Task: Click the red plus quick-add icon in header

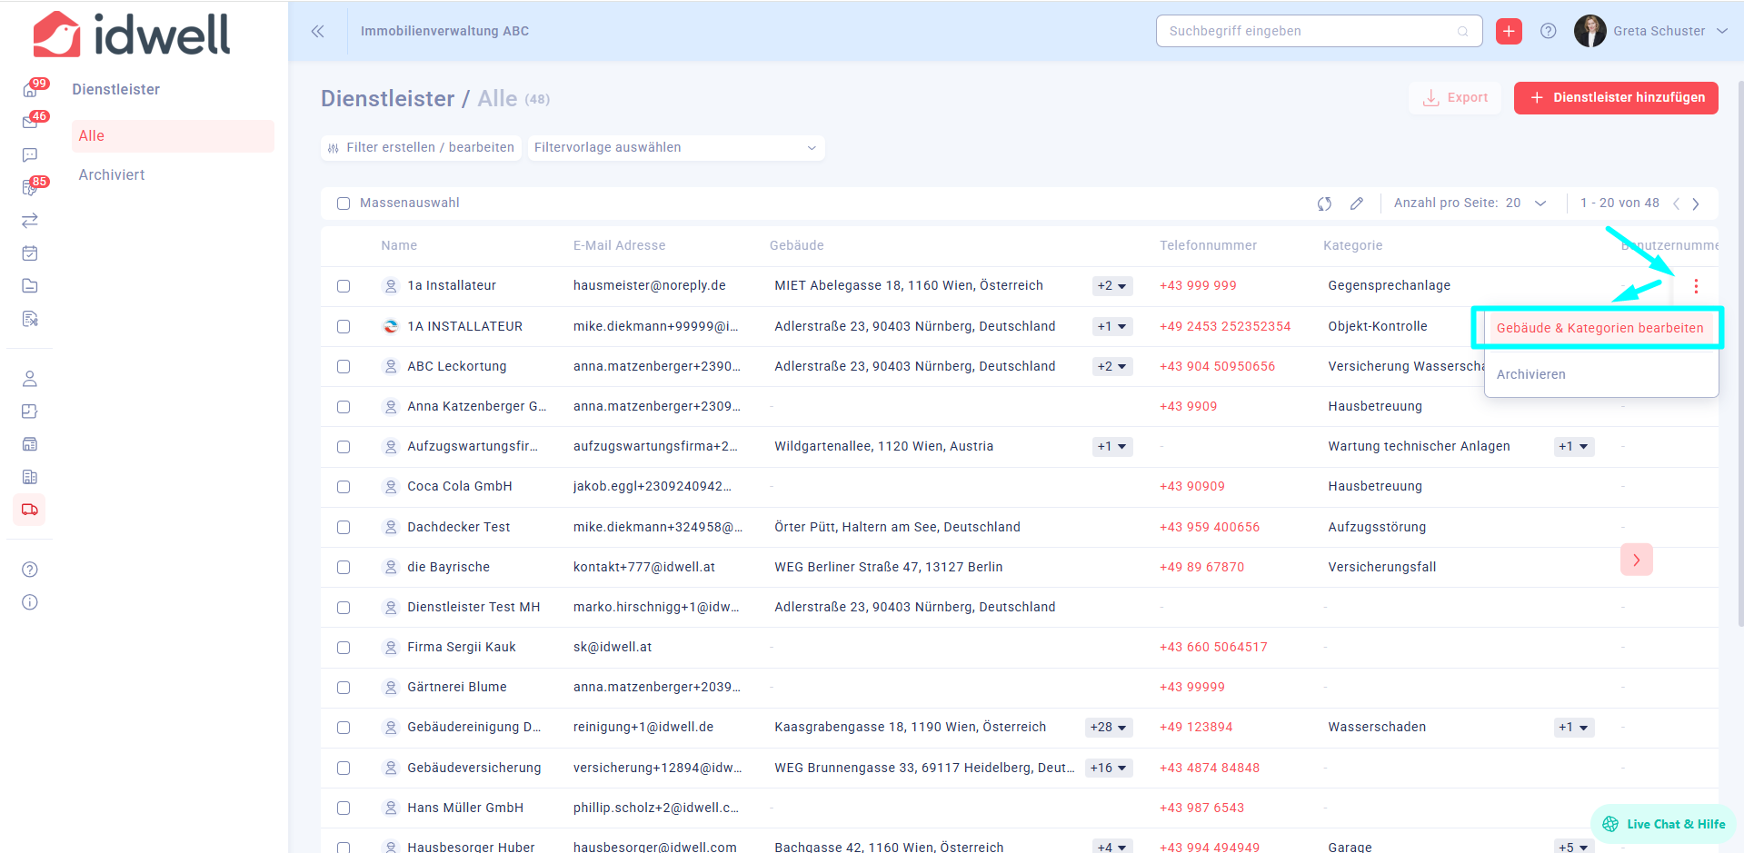Action: pos(1509,31)
